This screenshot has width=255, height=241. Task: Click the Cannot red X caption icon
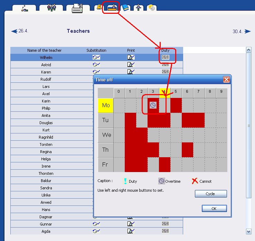[x=195, y=181]
